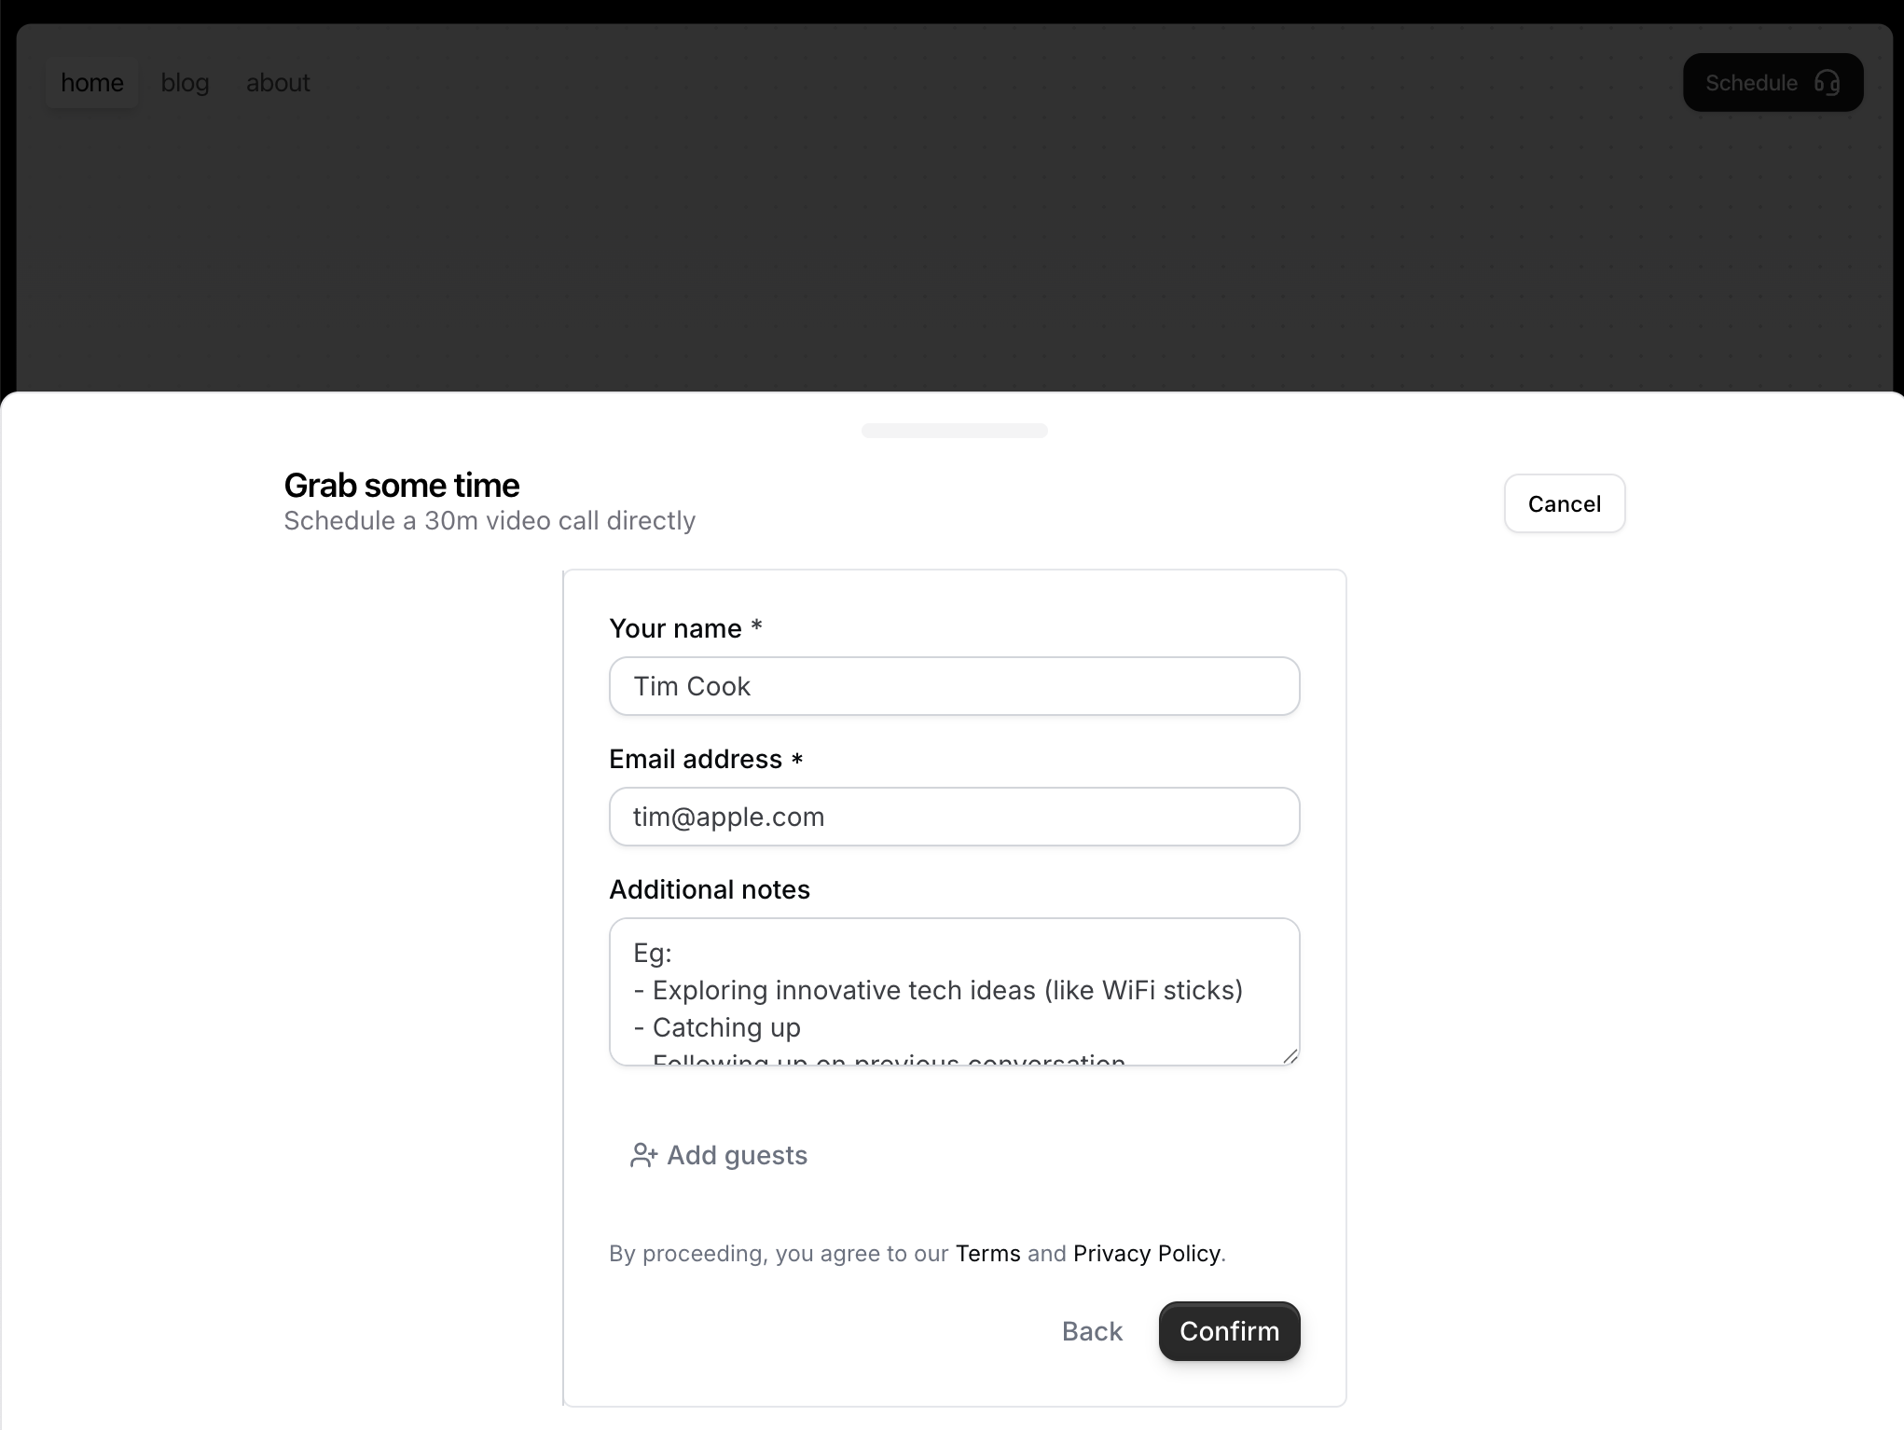The image size is (1904, 1430).
Task: Go to the blog page
Action: click(x=185, y=83)
